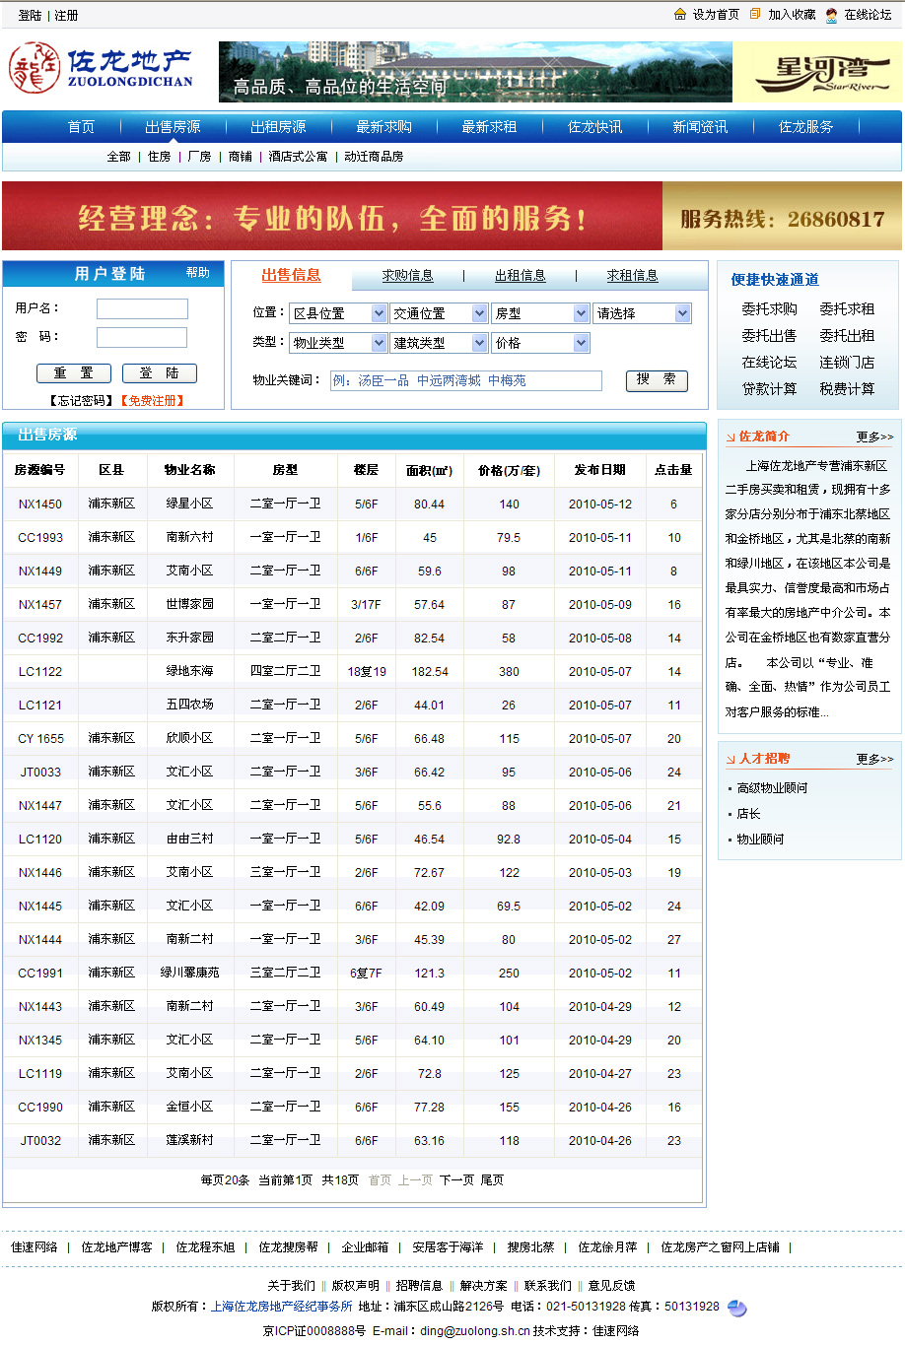The image size is (905, 1345).
Task: Open the 高级物业顾问 job posting
Action: [772, 788]
